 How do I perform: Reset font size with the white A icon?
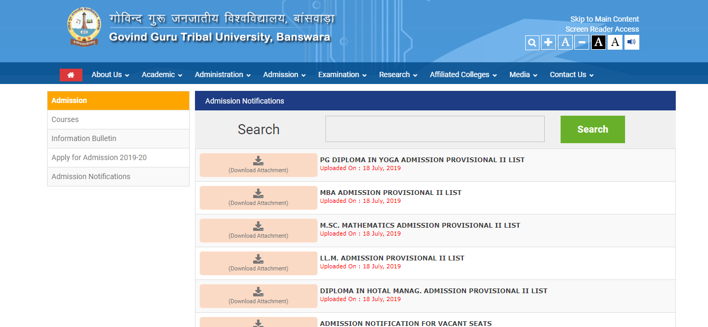tap(614, 42)
